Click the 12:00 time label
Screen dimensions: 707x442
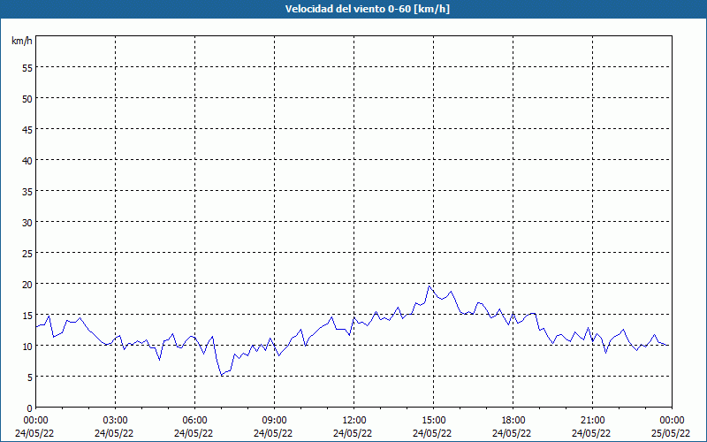pos(354,421)
